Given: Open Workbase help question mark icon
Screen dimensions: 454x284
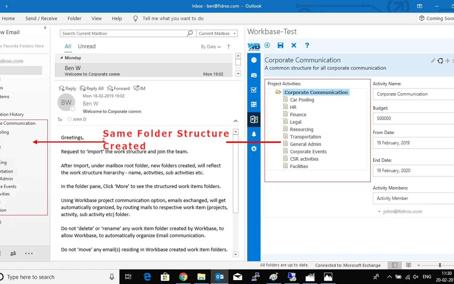Looking at the screenshot, I should coord(307,45).
